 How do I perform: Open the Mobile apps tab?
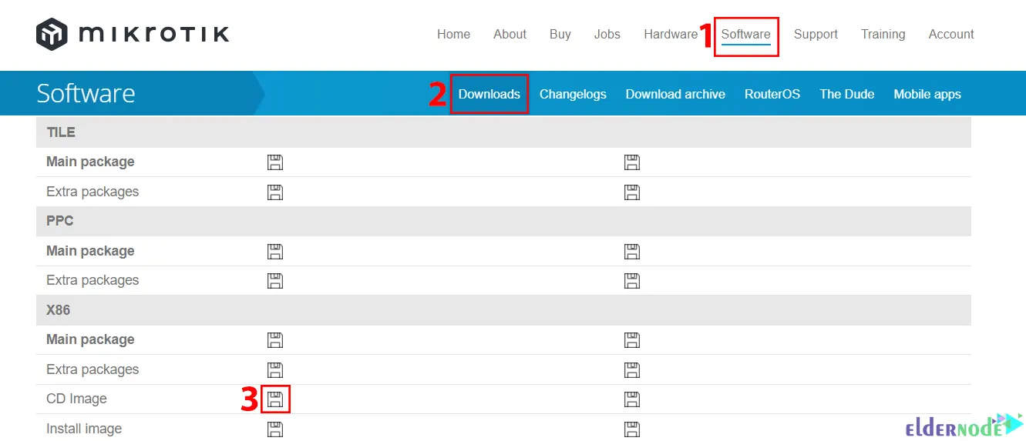(927, 94)
